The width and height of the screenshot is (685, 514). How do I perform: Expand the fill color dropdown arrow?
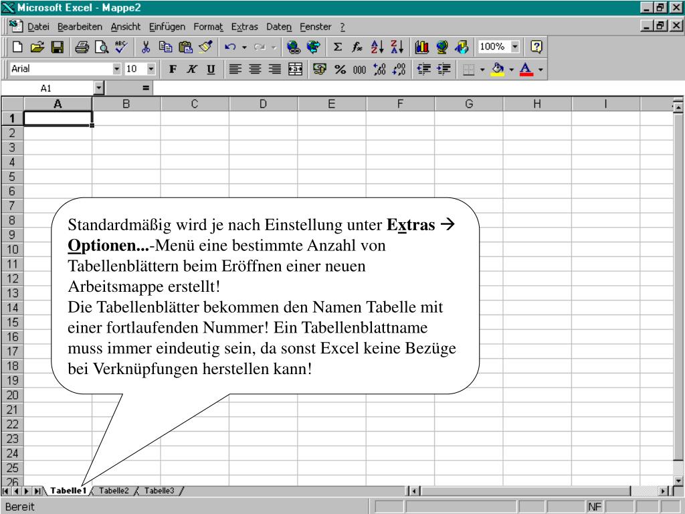[x=511, y=70]
